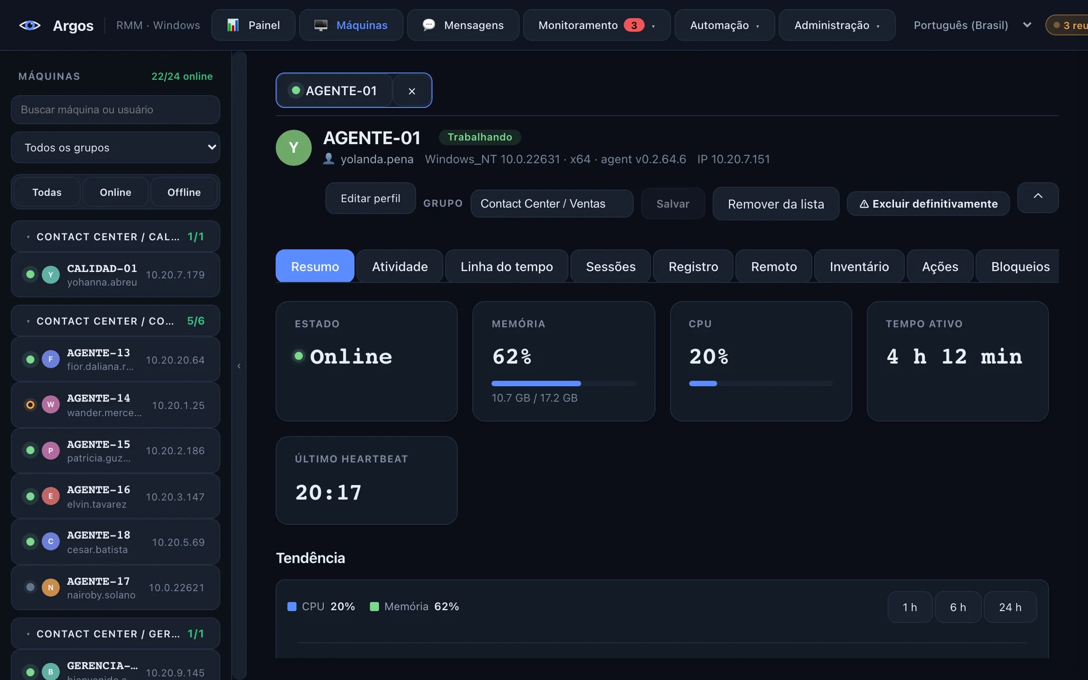Click the Argos eye logo icon
This screenshot has height=680, width=1088.
tap(29, 25)
